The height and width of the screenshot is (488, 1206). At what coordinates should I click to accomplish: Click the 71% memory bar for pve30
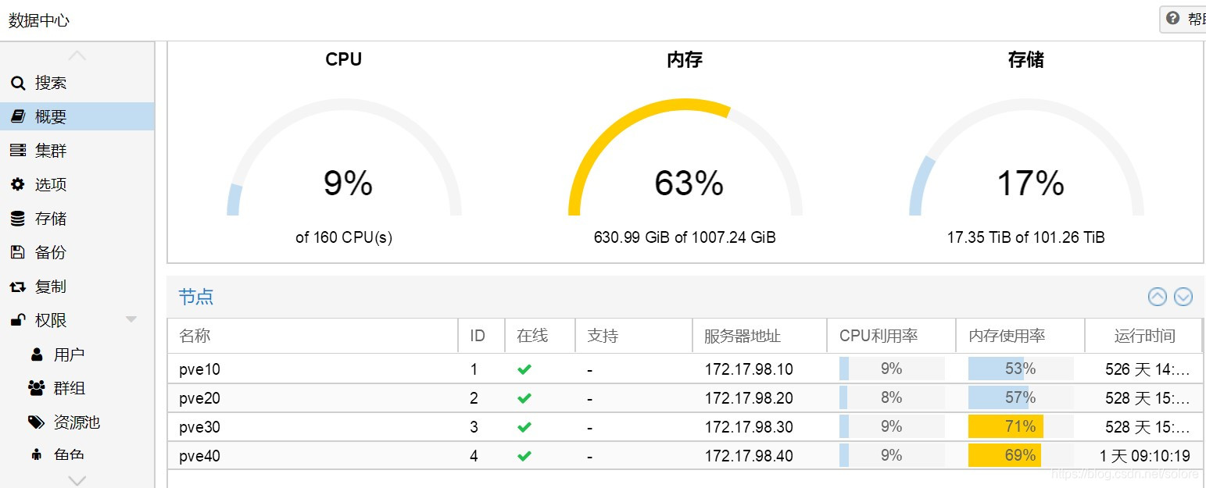[1021, 426]
